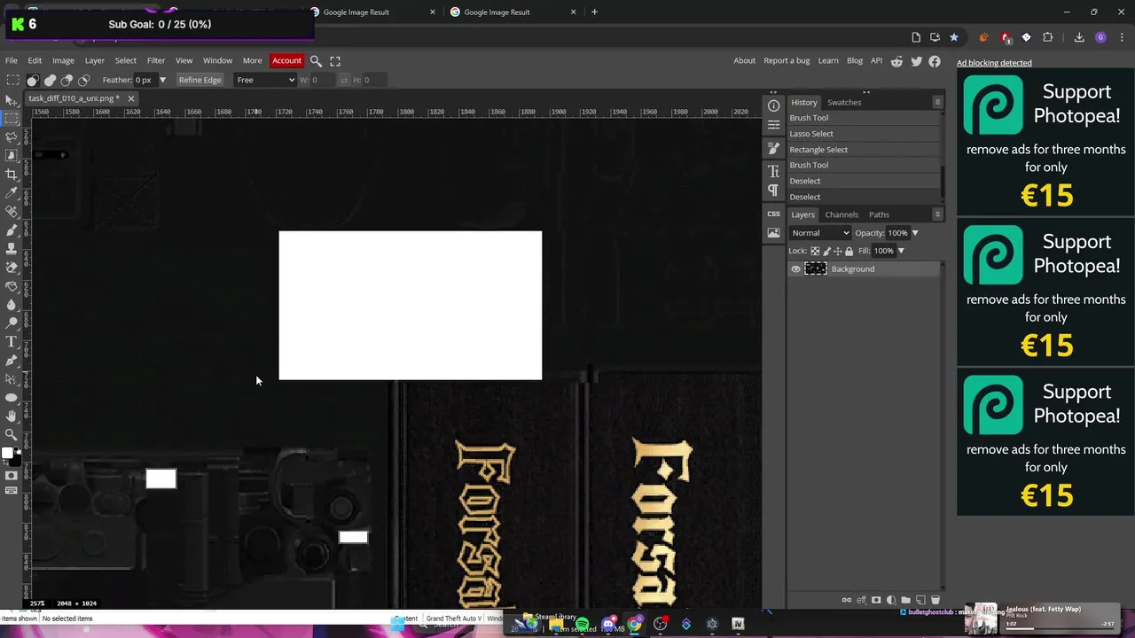Toggle Background layer visibility eye

(x=795, y=269)
